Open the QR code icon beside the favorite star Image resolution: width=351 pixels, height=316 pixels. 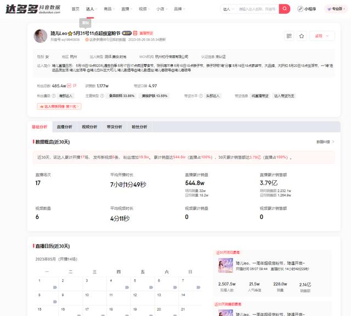point(289,36)
